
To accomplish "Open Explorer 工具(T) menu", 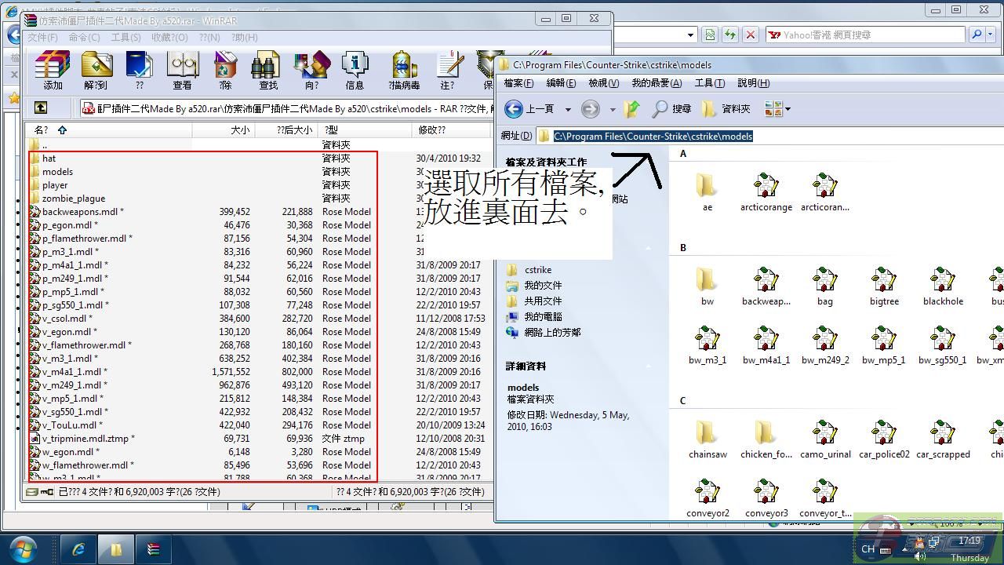I will (x=709, y=83).
